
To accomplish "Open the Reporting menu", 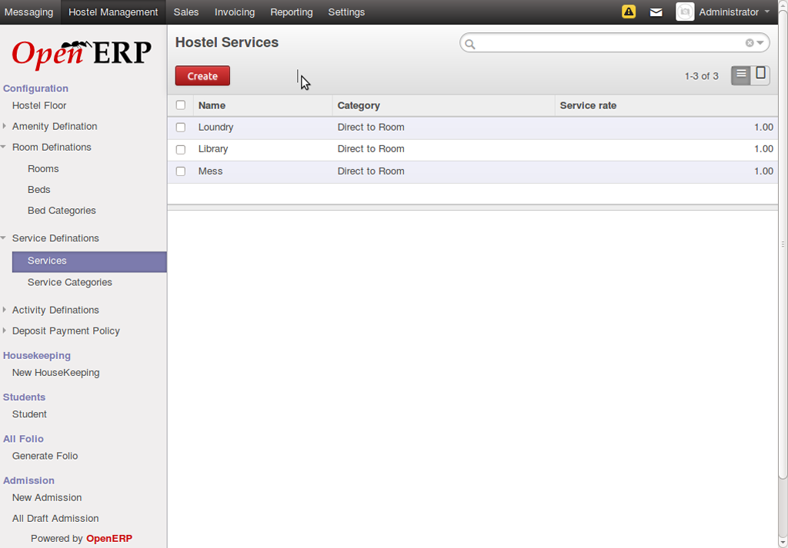I will (292, 12).
